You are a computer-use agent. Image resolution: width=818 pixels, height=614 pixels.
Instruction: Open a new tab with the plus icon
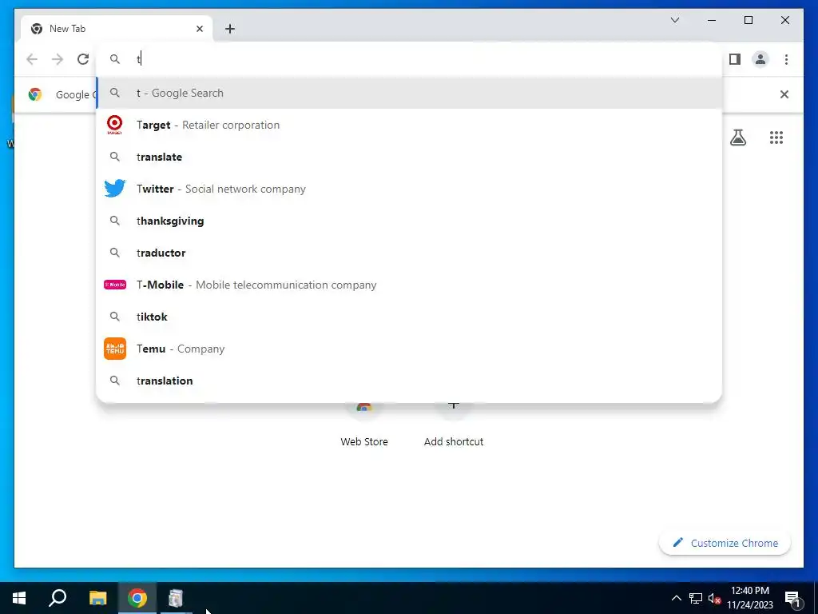230,29
